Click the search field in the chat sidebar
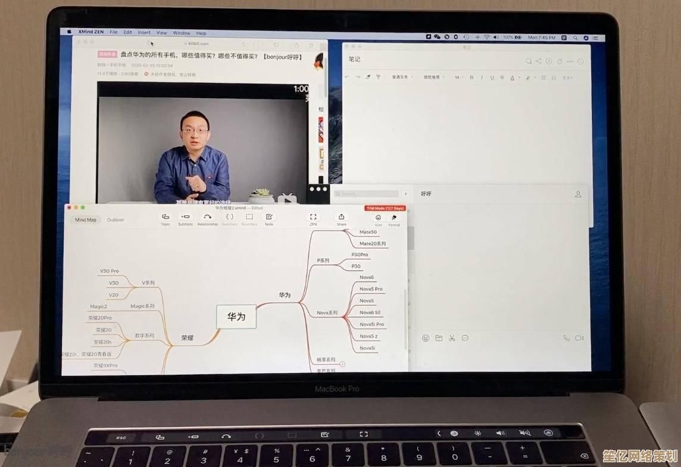The height and width of the screenshot is (467, 681). click(x=367, y=194)
